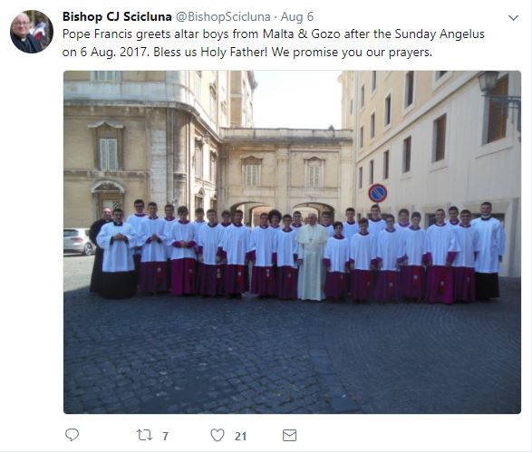Click the white-robed figure in the photo
The height and width of the screenshot is (453, 532).
coord(312,257)
